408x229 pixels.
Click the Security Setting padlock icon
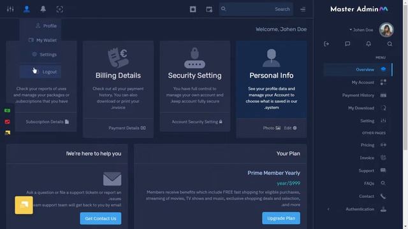point(194,58)
